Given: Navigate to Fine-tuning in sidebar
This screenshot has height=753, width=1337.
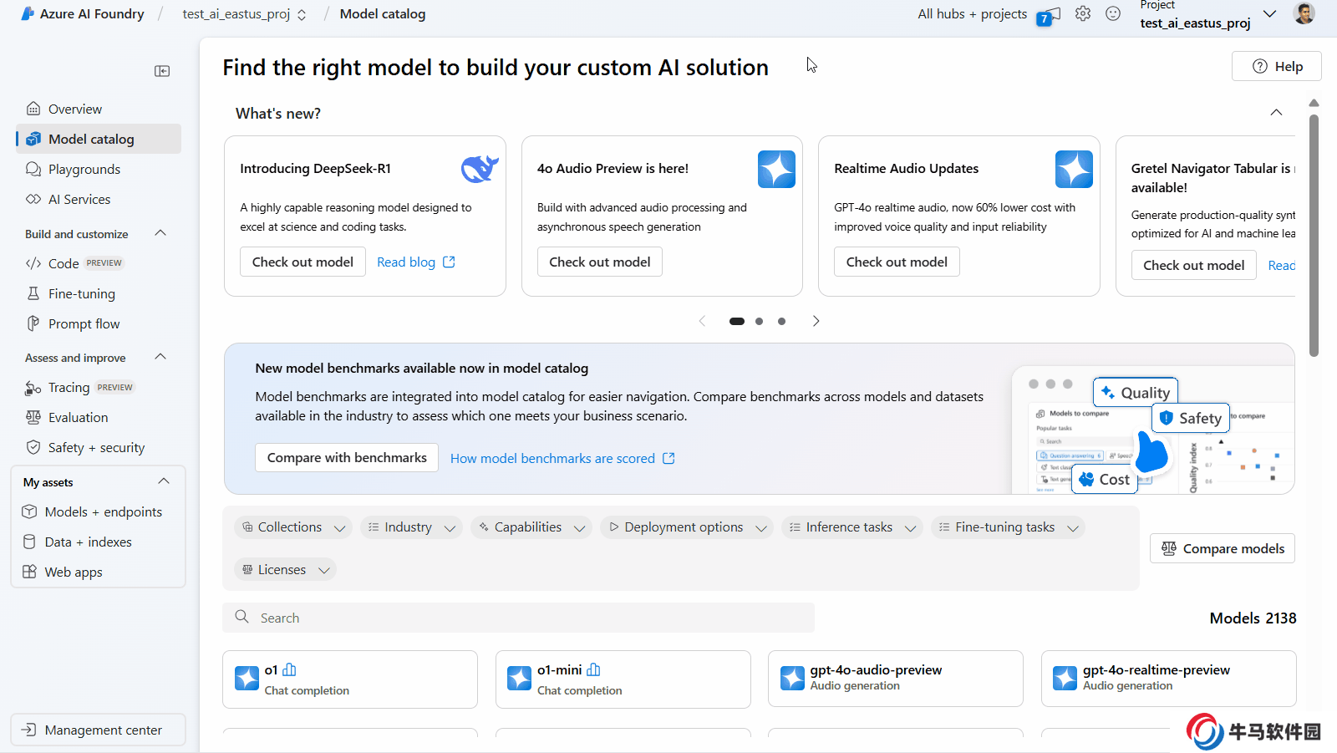Looking at the screenshot, I should 81,294.
